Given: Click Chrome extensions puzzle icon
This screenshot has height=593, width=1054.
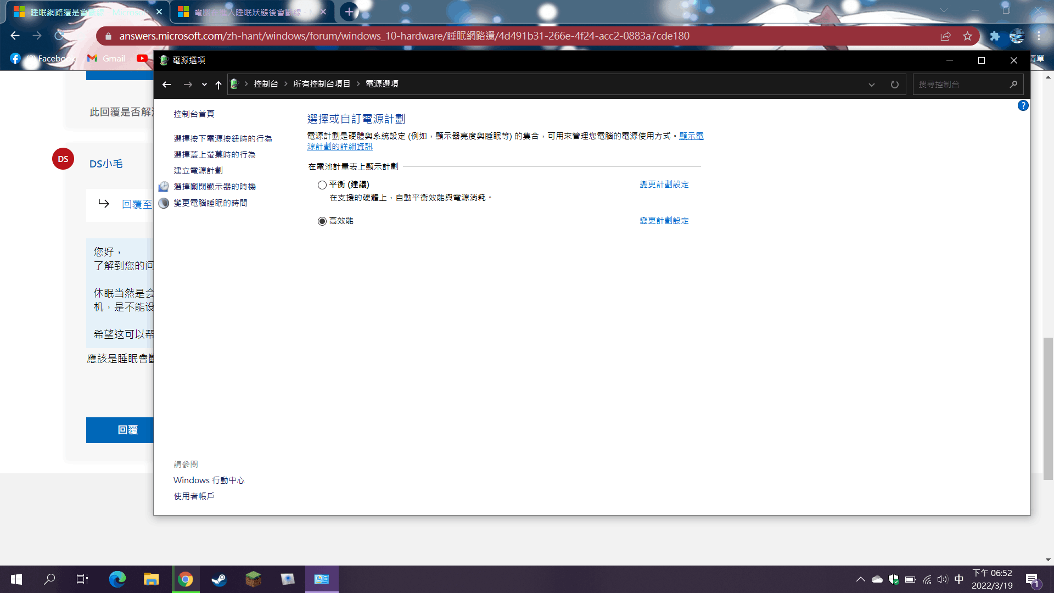Looking at the screenshot, I should pos(995,36).
